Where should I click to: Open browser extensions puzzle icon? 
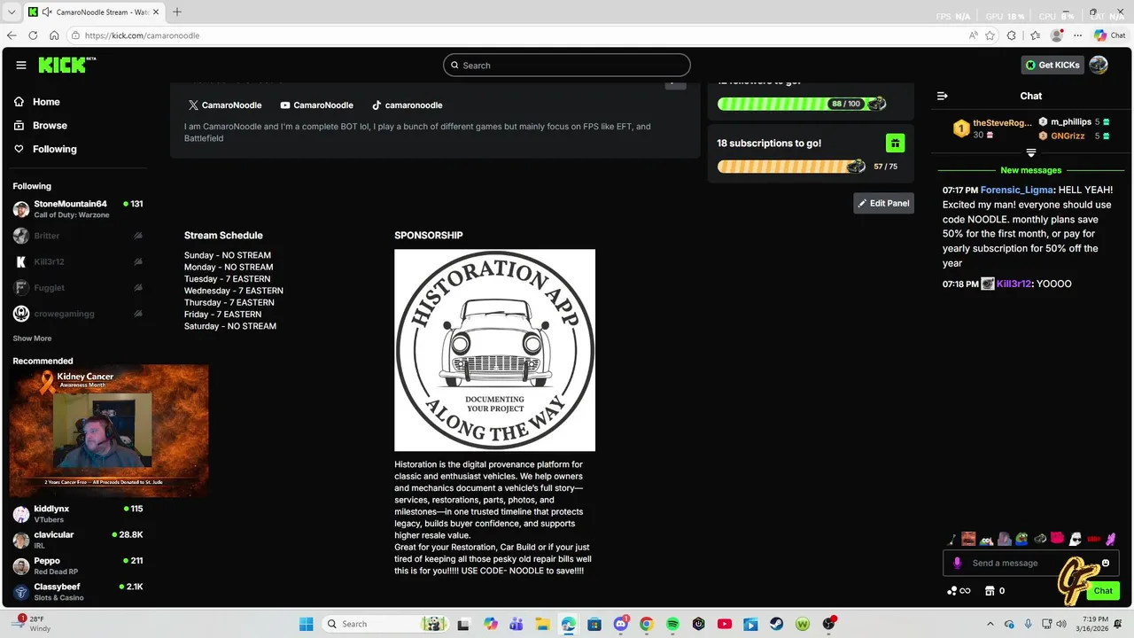tap(1013, 35)
